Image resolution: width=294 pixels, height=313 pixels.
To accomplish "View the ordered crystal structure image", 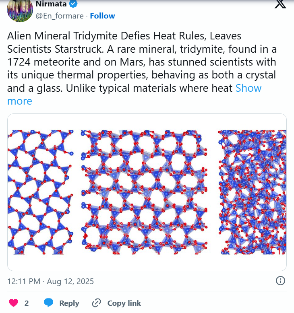I will point(41,192).
